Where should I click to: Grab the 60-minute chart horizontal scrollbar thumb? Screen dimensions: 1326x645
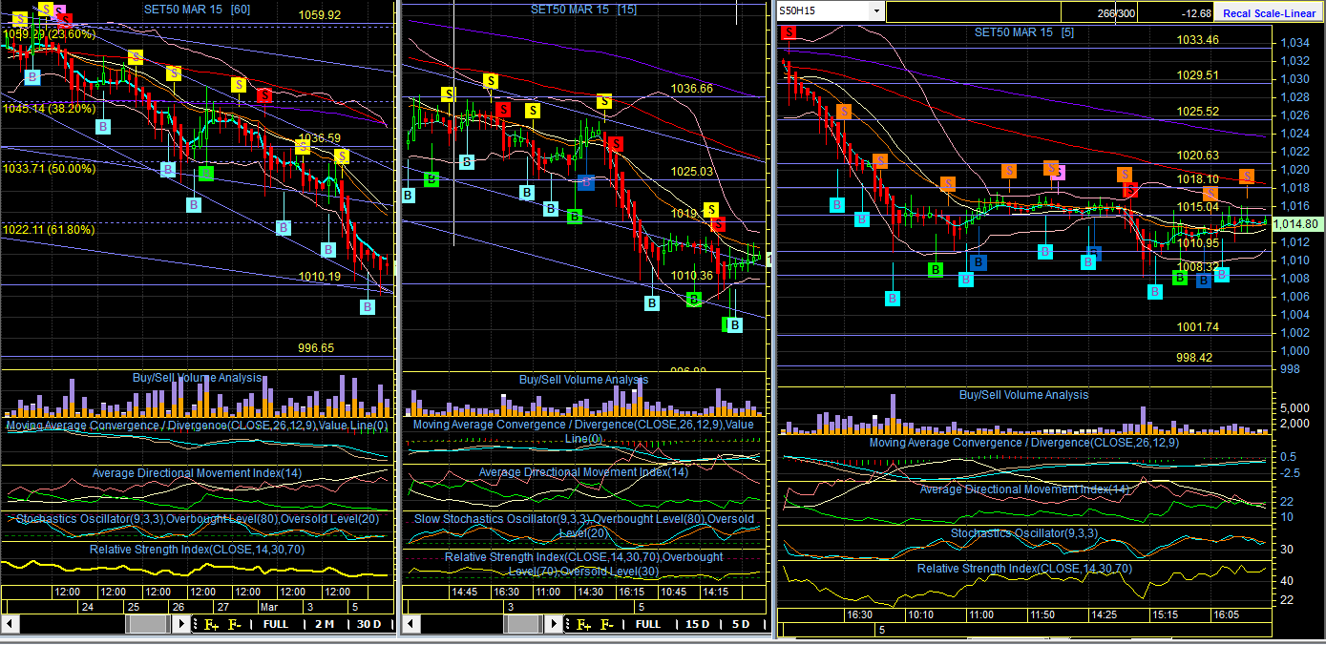147,624
